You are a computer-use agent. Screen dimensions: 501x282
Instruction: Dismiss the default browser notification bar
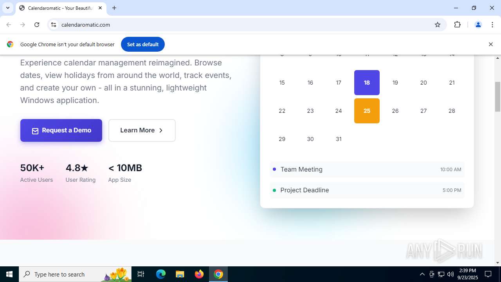490,44
